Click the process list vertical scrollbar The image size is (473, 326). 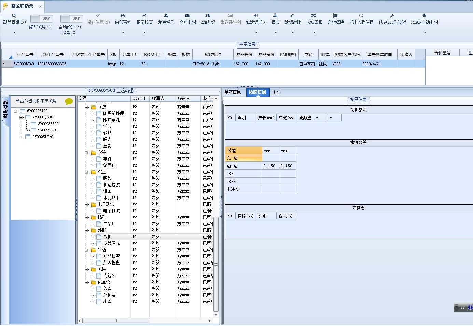tap(216, 264)
